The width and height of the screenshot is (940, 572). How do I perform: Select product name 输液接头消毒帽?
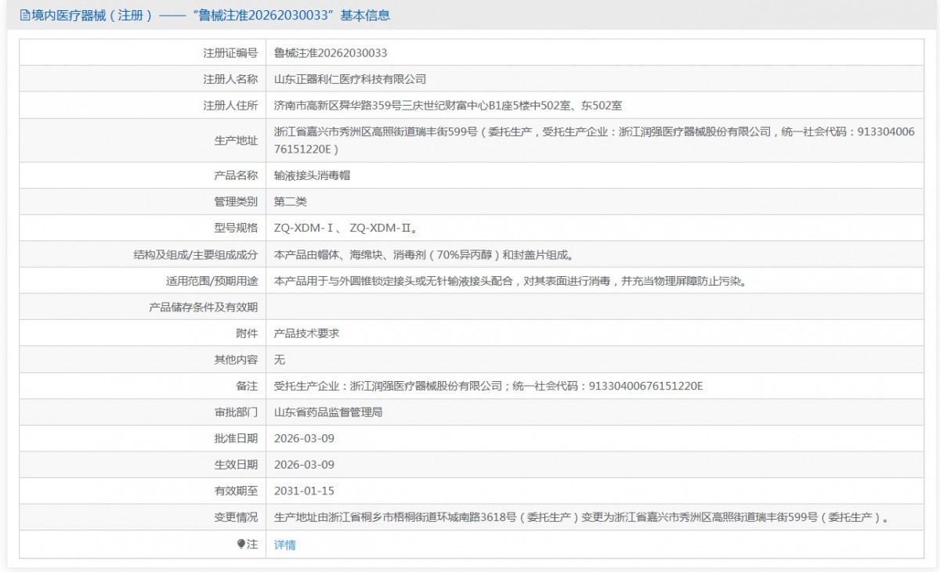312,175
